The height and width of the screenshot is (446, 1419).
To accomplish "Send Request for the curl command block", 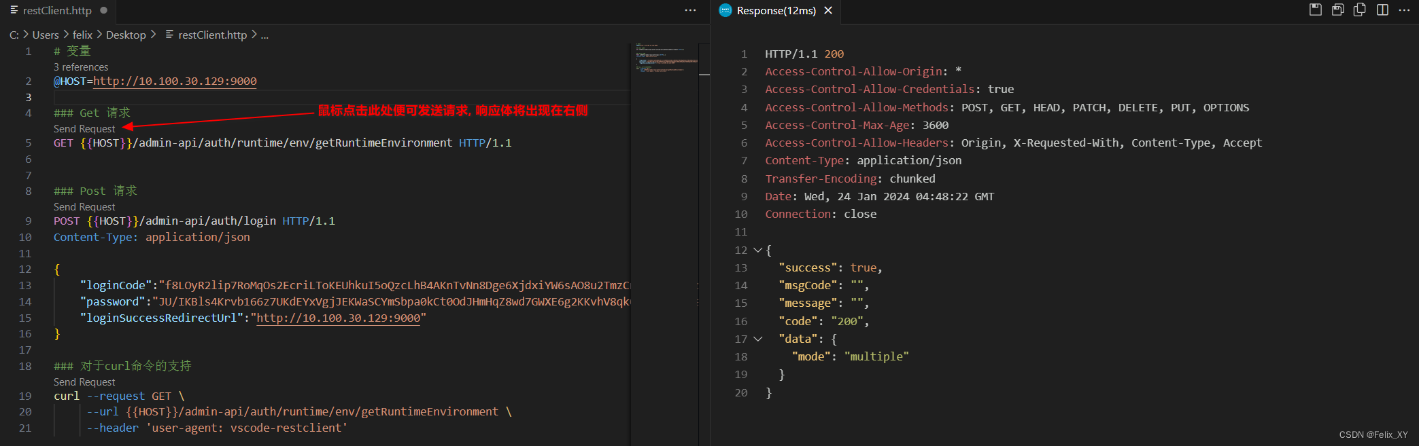I will click(x=84, y=382).
